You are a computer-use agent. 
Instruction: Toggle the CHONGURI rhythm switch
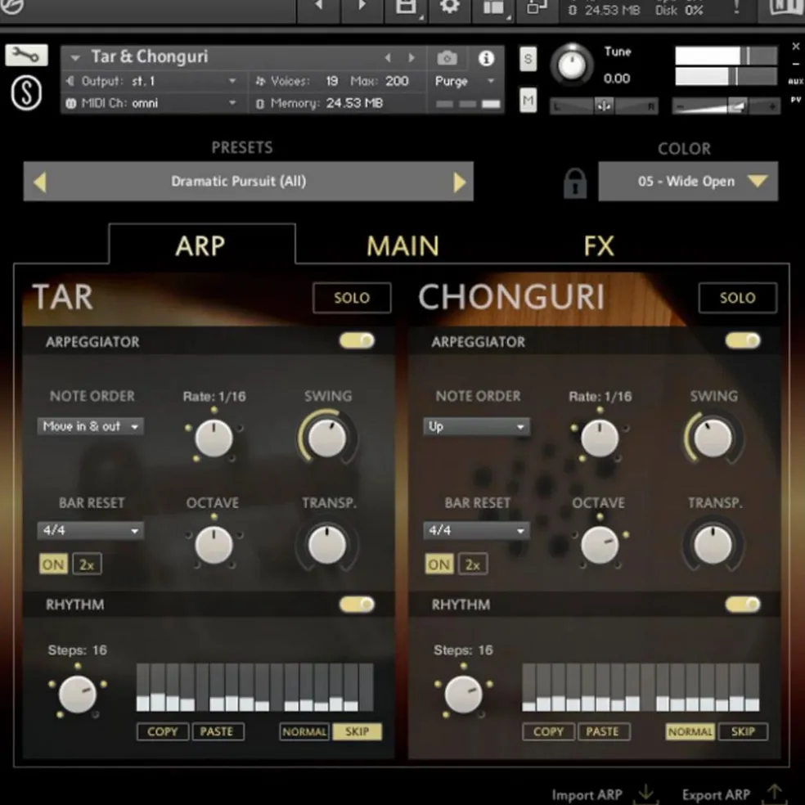(x=743, y=605)
